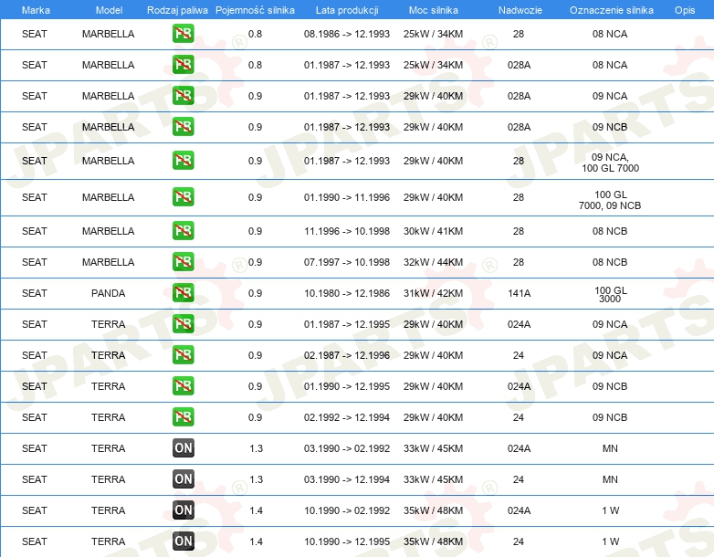Select the '03.1990 -> 02.1992' production date

point(347,448)
